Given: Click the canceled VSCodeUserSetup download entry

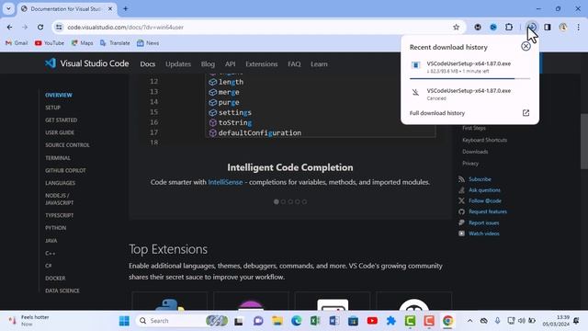Looking at the screenshot, I should [x=469, y=94].
